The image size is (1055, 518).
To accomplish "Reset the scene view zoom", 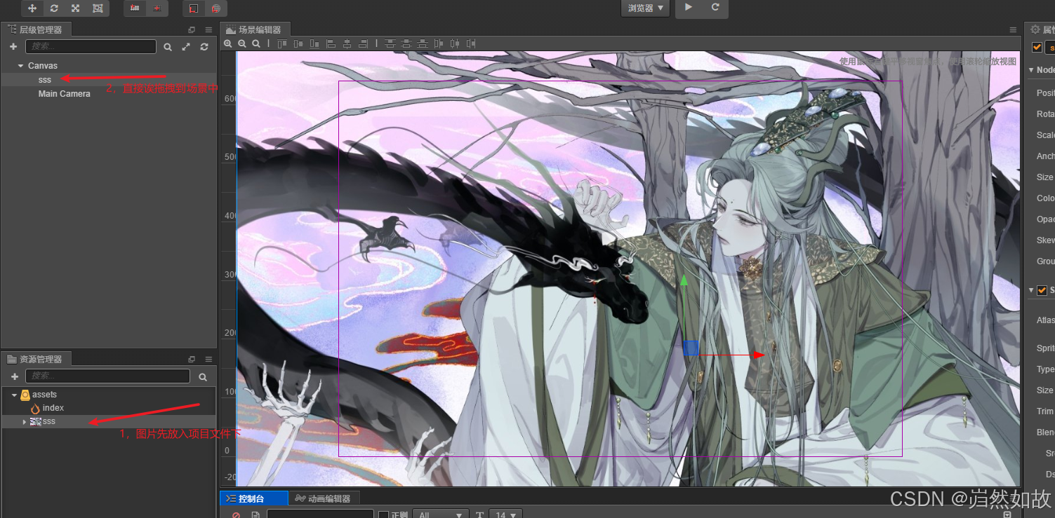I will click(256, 43).
